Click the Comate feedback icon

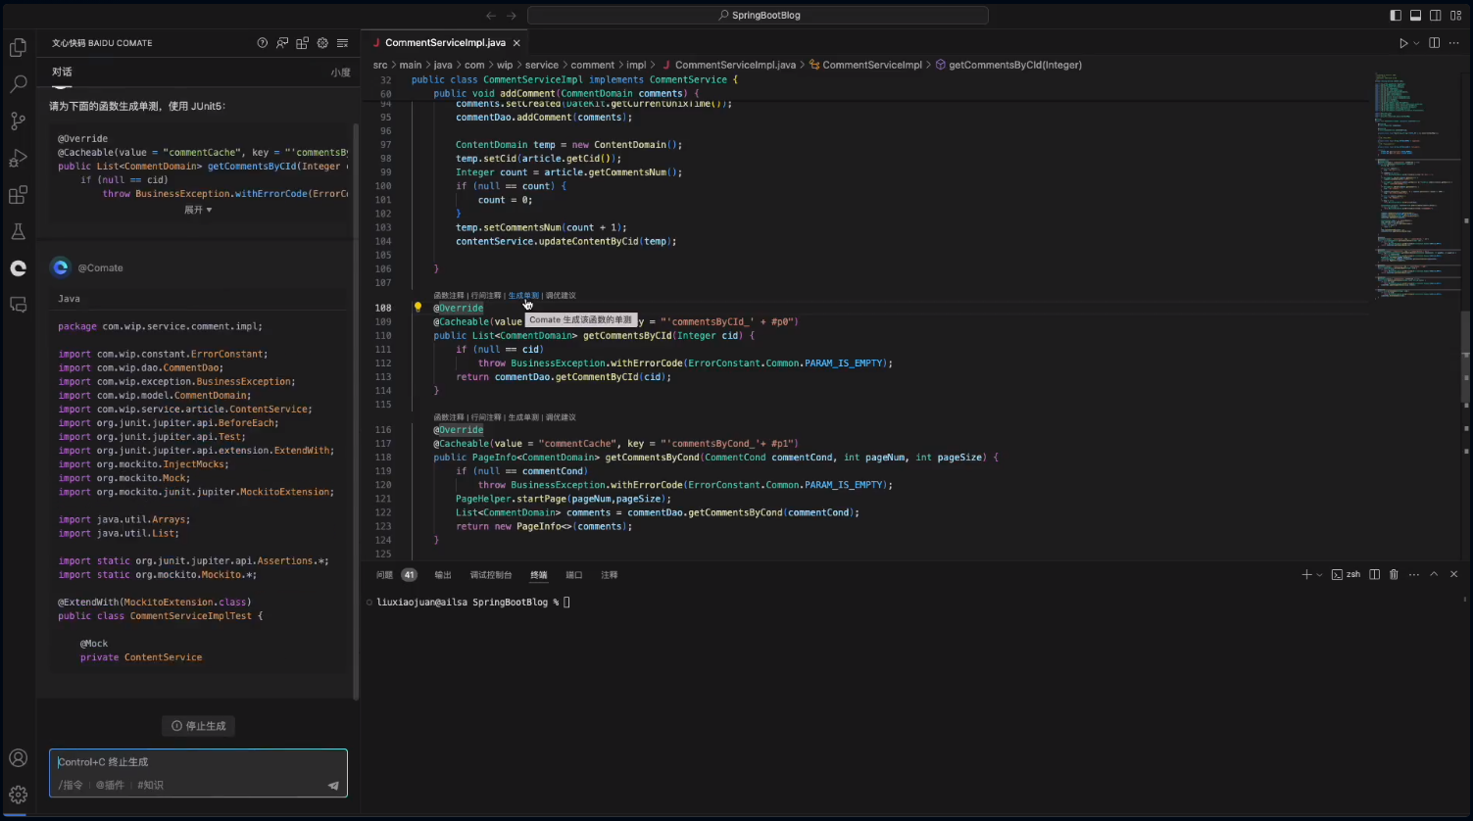coord(282,43)
